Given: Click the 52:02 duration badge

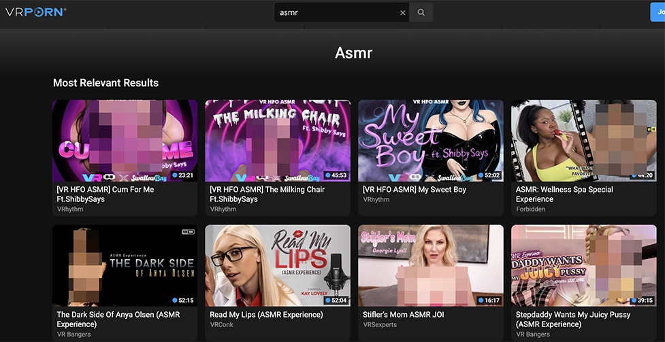Looking at the screenshot, I should tap(489, 175).
